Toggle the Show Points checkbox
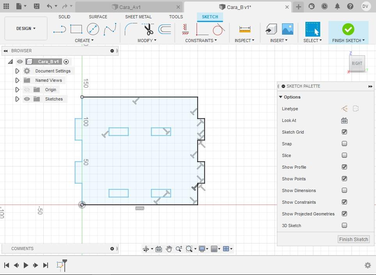The height and width of the screenshot is (275, 376). (x=344, y=179)
